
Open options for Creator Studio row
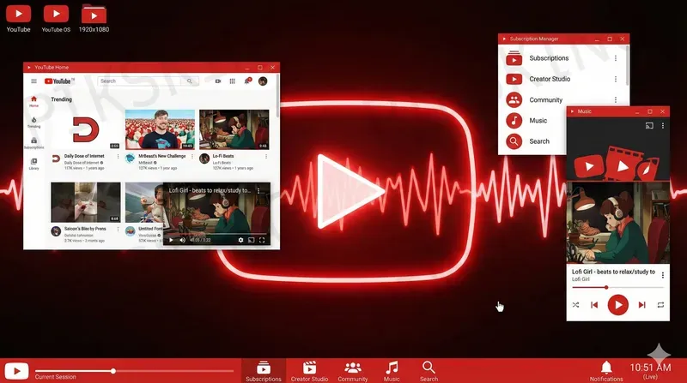click(616, 79)
